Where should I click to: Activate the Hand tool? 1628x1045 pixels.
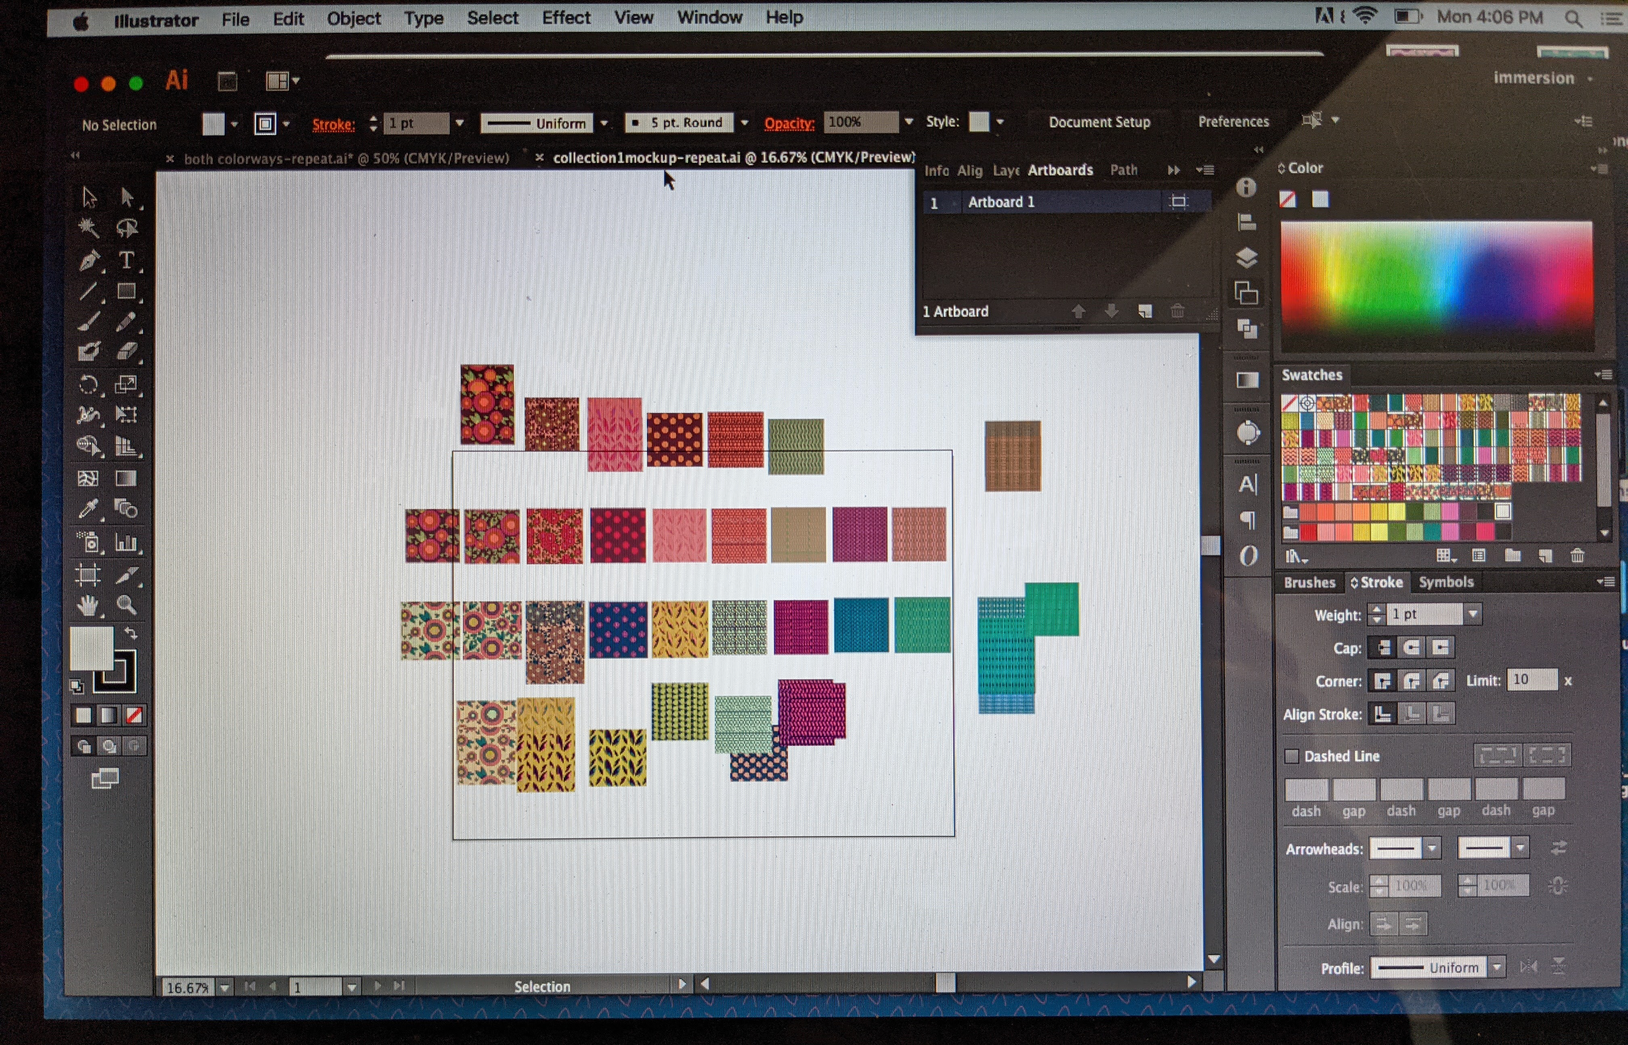coord(88,605)
